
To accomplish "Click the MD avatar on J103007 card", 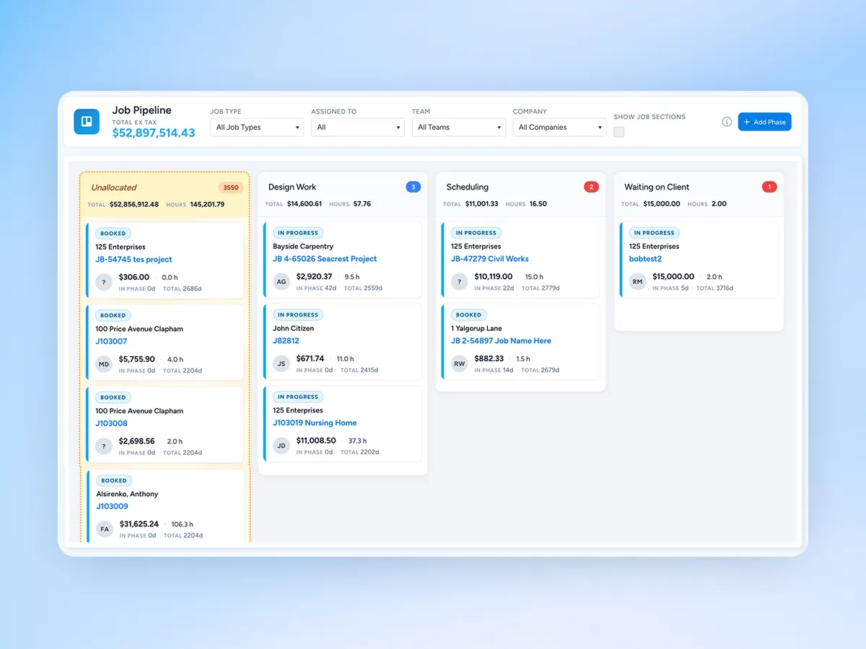I will coord(104,365).
